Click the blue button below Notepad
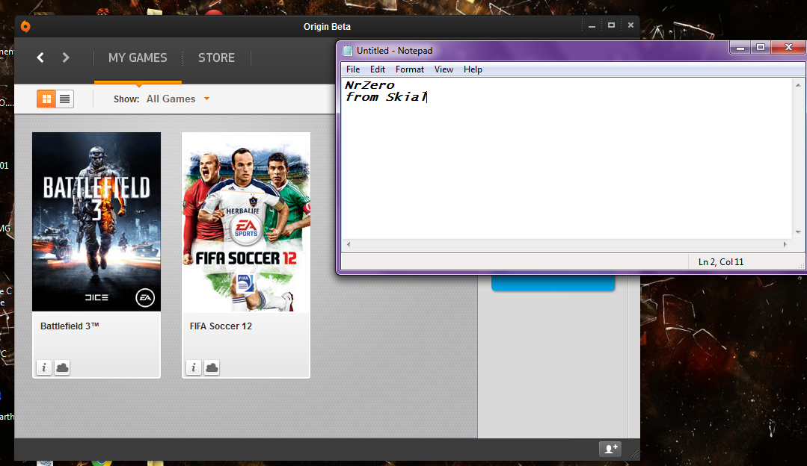This screenshot has width=807, height=466. tap(553, 282)
